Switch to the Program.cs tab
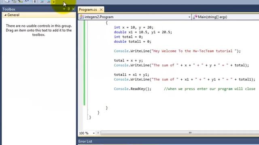This screenshot has width=259, height=145. click(88, 10)
